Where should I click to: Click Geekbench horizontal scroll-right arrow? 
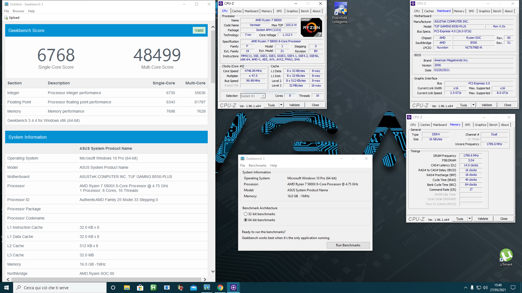pos(205,279)
